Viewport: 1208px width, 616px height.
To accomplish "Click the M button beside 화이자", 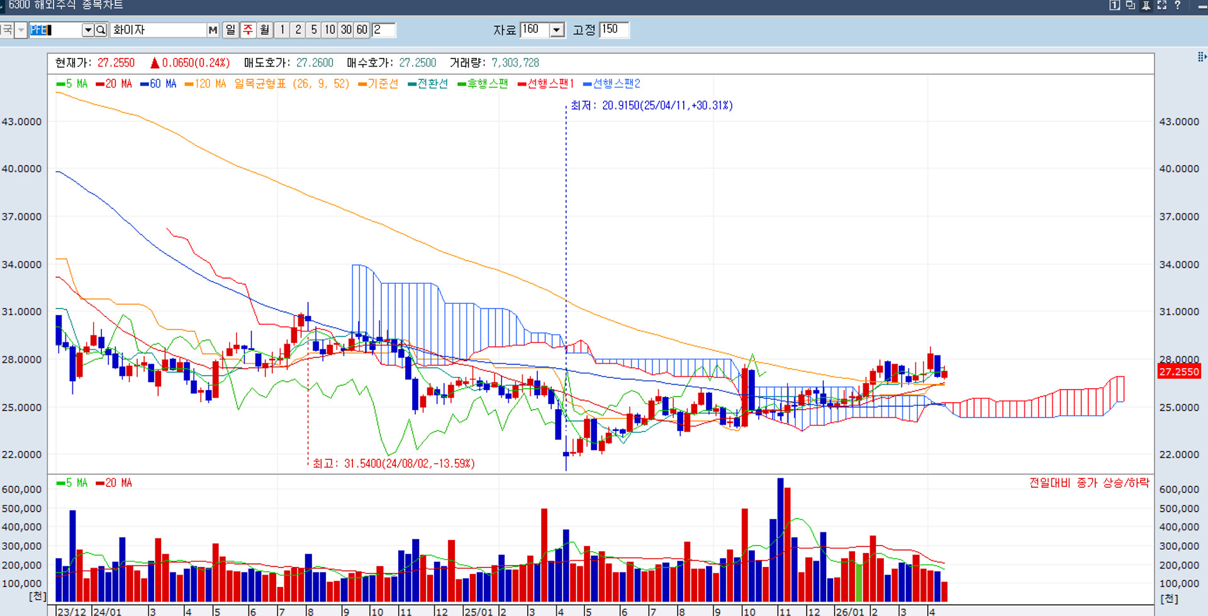I will [213, 30].
